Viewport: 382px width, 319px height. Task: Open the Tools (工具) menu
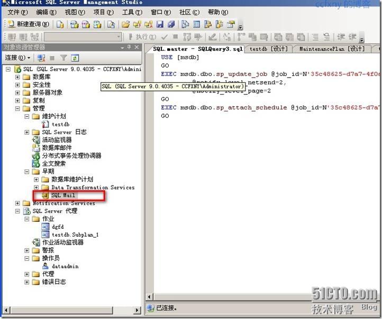[x=132, y=12]
